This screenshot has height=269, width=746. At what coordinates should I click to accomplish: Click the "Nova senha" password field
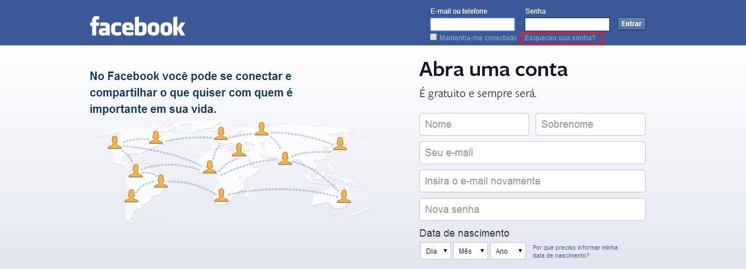(x=532, y=209)
